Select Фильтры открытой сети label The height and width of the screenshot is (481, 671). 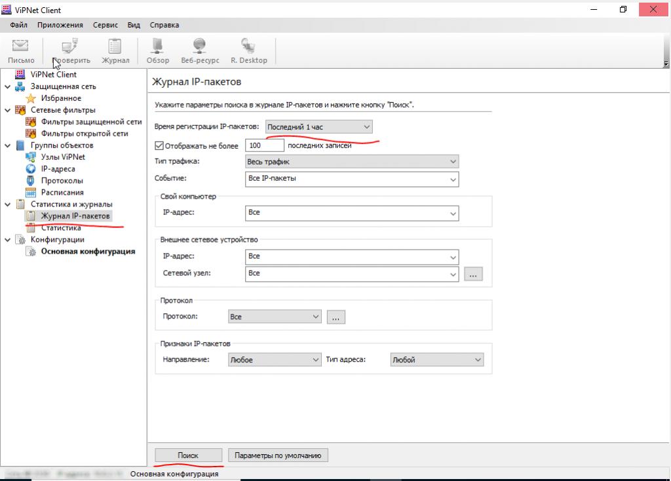click(85, 134)
